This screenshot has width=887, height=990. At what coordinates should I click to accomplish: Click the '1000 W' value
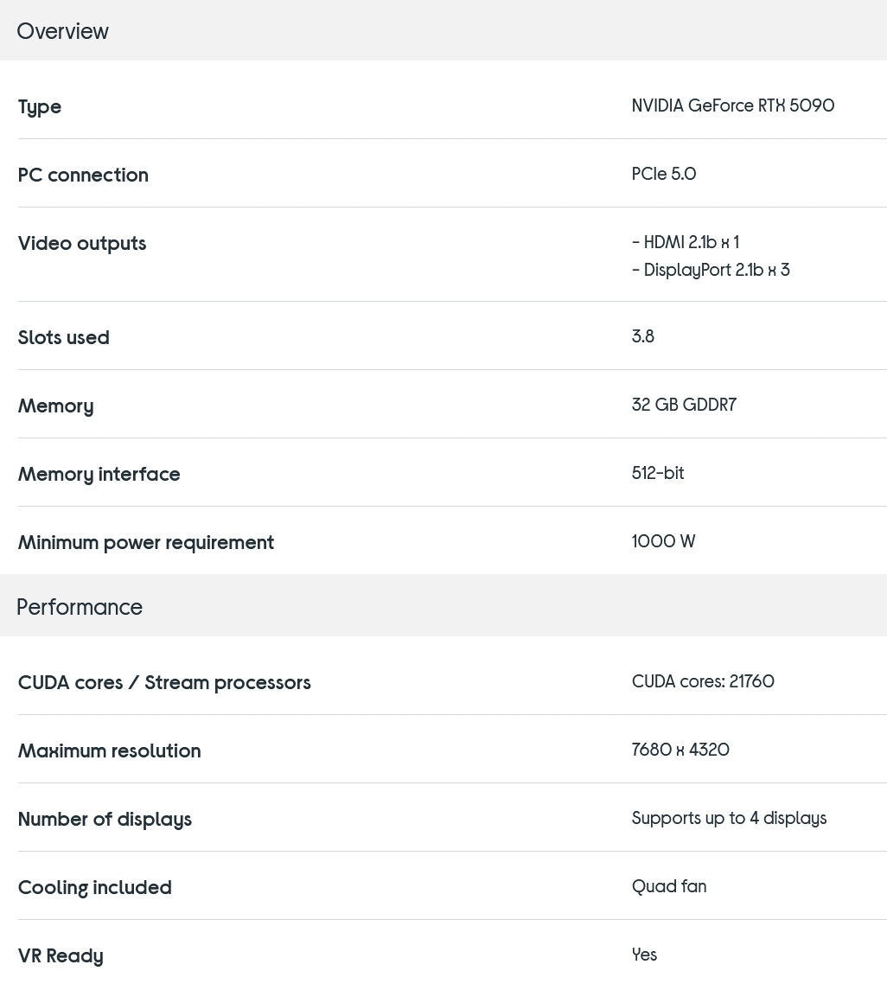[x=663, y=541]
